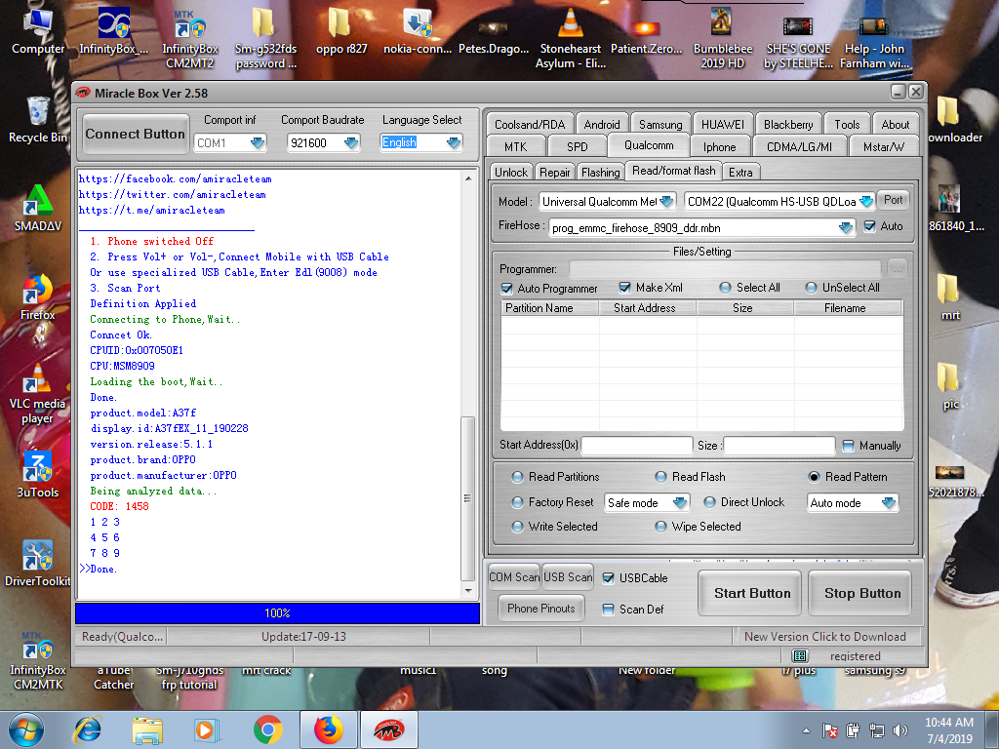Open the InfinityBox_ desktop shortcut

[x=113, y=30]
